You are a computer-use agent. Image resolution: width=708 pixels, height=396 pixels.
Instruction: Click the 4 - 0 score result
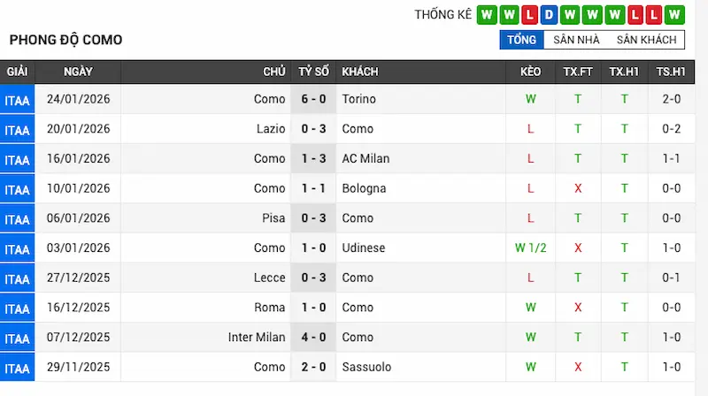[x=313, y=337]
